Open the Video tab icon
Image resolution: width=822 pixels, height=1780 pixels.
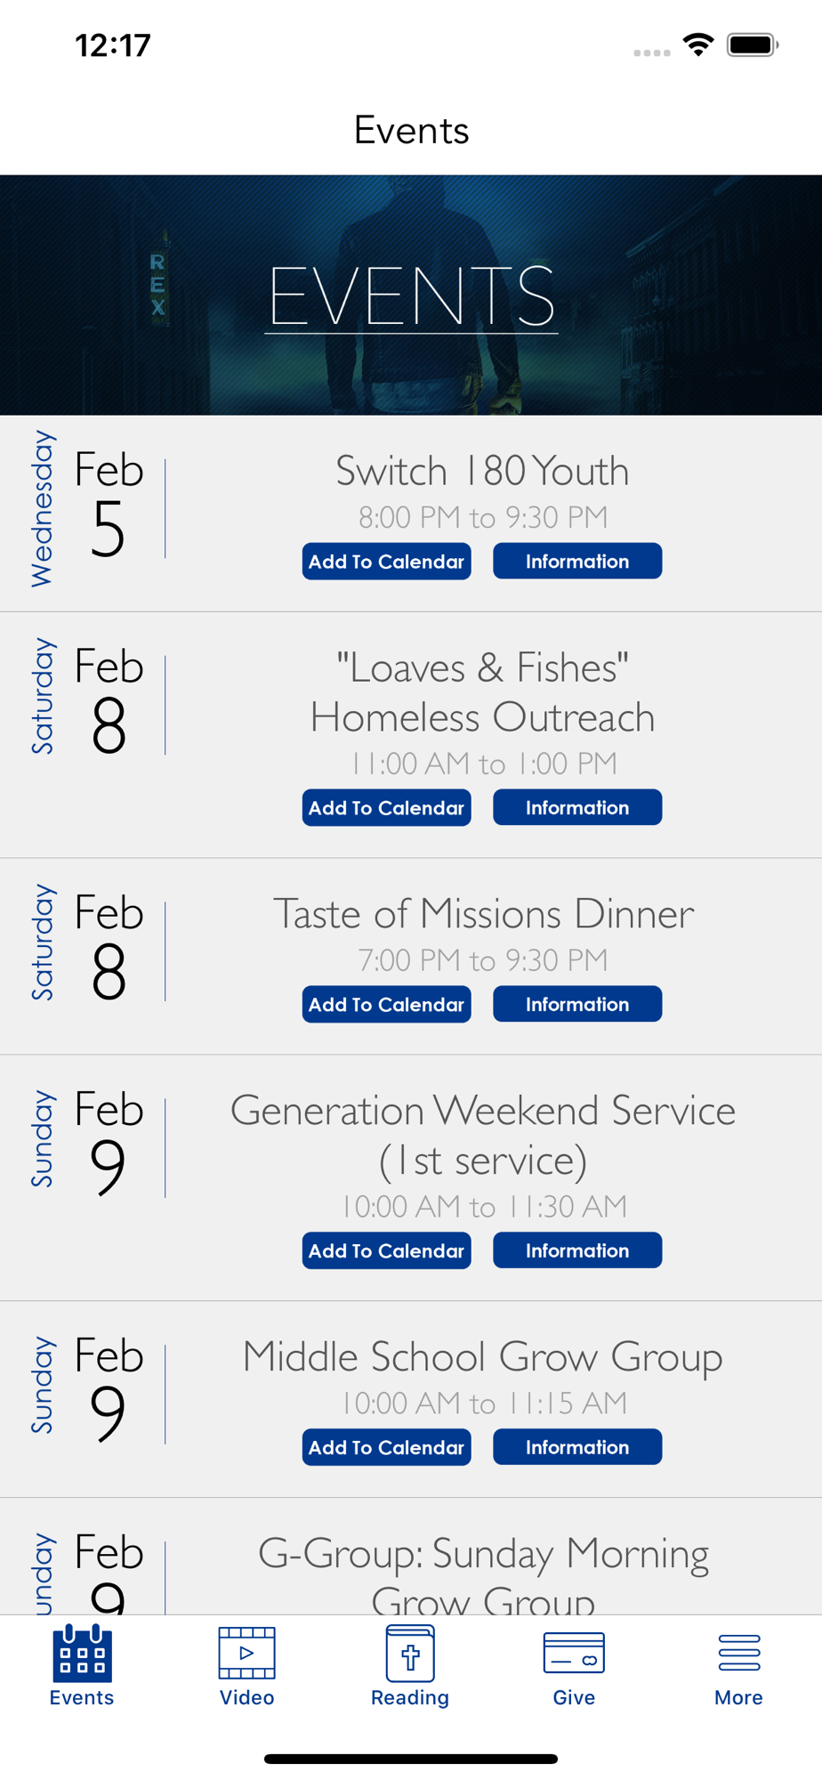[246, 1652]
